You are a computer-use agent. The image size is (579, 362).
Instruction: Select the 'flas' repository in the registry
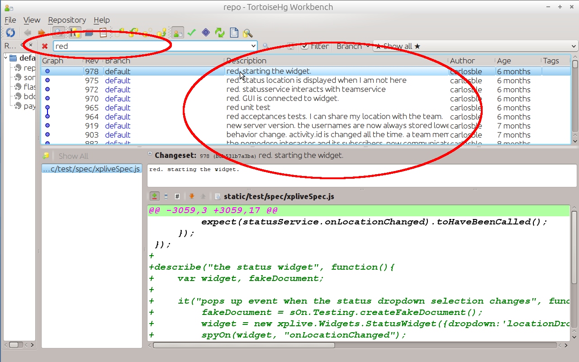click(x=24, y=86)
